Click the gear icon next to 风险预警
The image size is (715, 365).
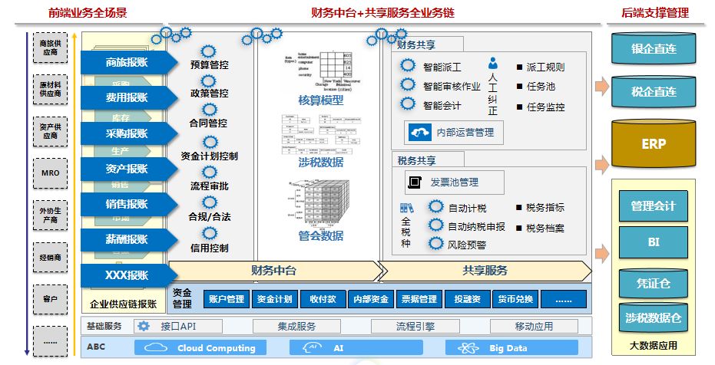pyautogui.click(x=435, y=245)
